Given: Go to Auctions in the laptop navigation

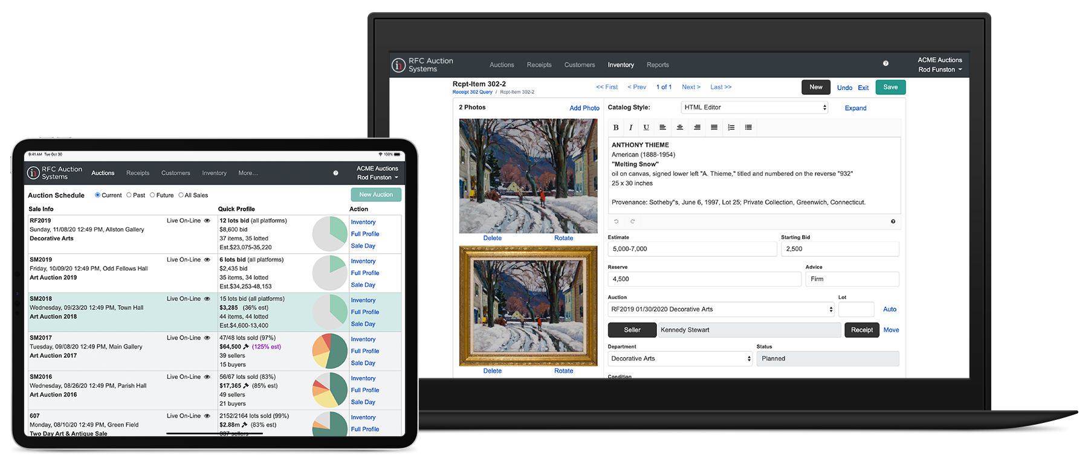Looking at the screenshot, I should [x=502, y=65].
